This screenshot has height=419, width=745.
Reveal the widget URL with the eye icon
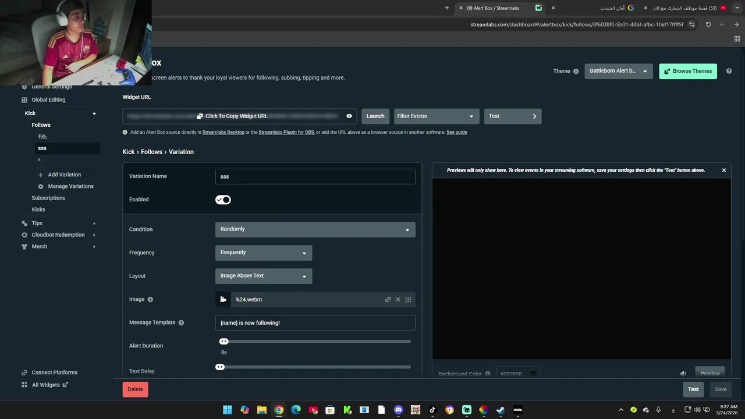349,116
